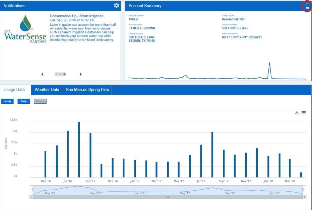This screenshot has height=210, width=312.
Task: Select the second notification carousel dot
Action: [x=60, y=74]
